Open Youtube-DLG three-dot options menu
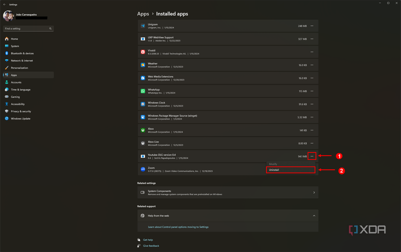 [312, 156]
